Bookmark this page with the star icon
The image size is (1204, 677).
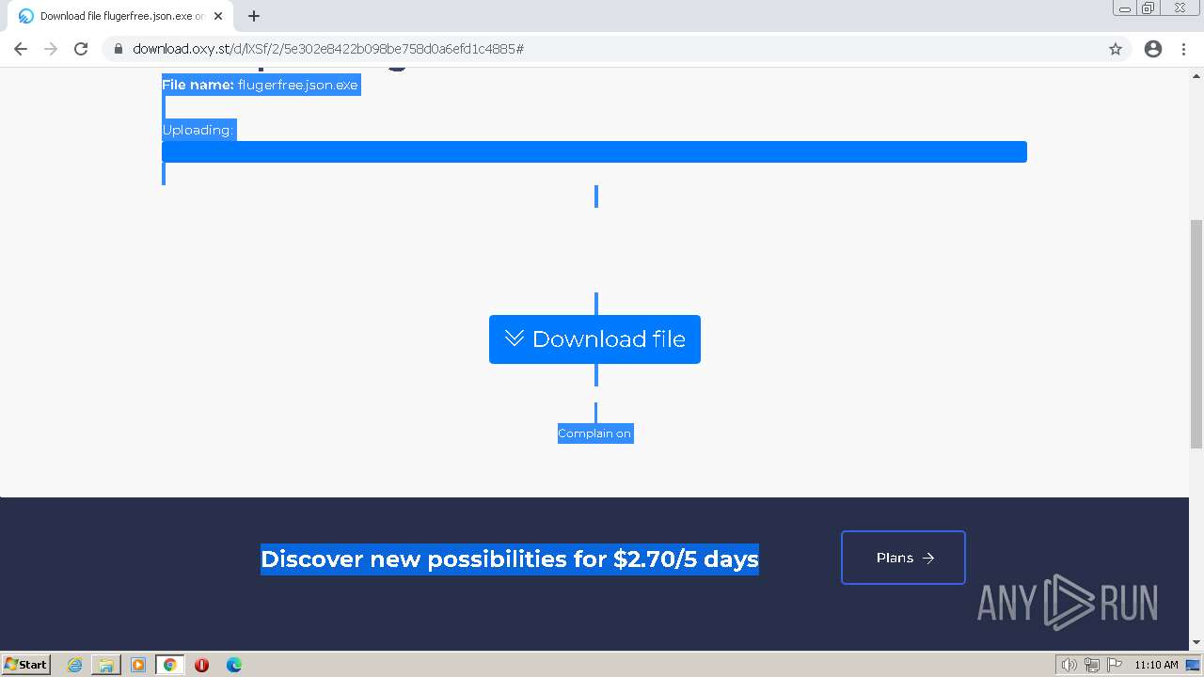coord(1116,49)
